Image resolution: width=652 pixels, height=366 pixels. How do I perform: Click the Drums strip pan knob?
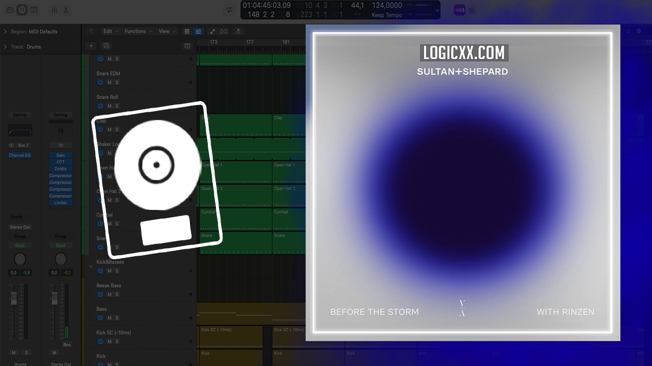tap(20, 259)
